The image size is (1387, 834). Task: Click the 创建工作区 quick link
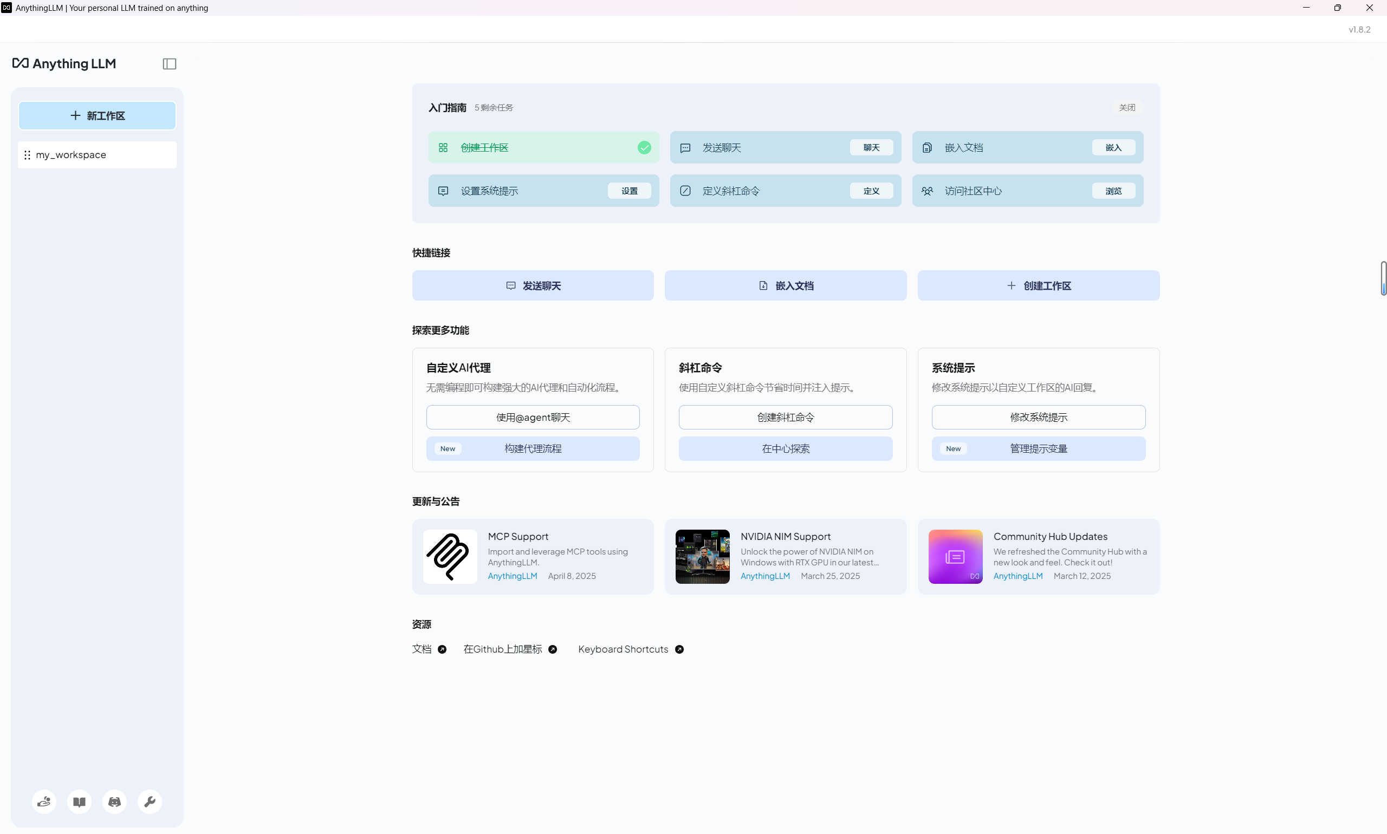pyautogui.click(x=1039, y=286)
